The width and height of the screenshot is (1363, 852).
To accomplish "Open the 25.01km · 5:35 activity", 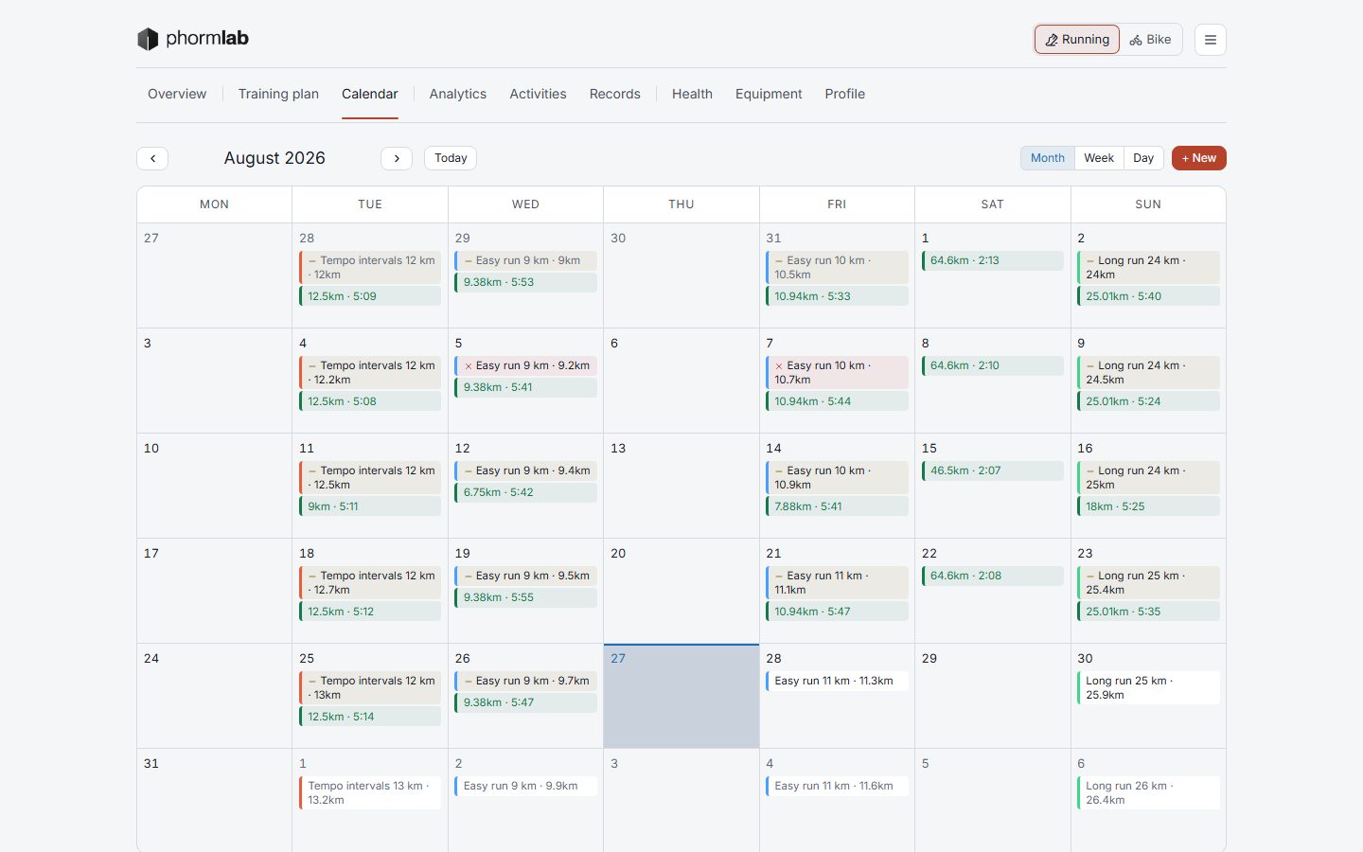I will pos(1148,612).
